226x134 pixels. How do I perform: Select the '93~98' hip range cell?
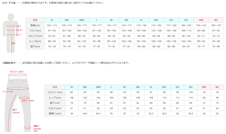click(216, 41)
